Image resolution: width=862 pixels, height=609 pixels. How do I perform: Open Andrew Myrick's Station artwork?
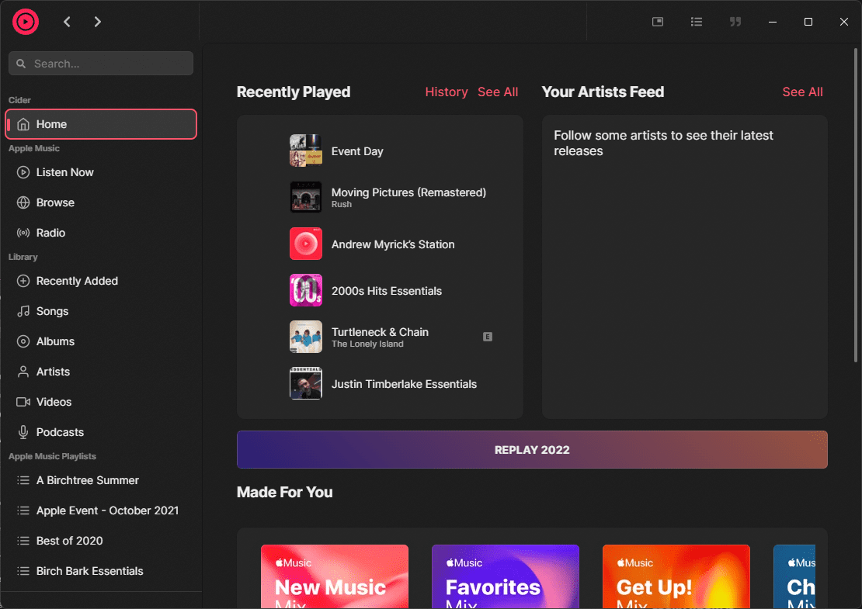coord(306,244)
